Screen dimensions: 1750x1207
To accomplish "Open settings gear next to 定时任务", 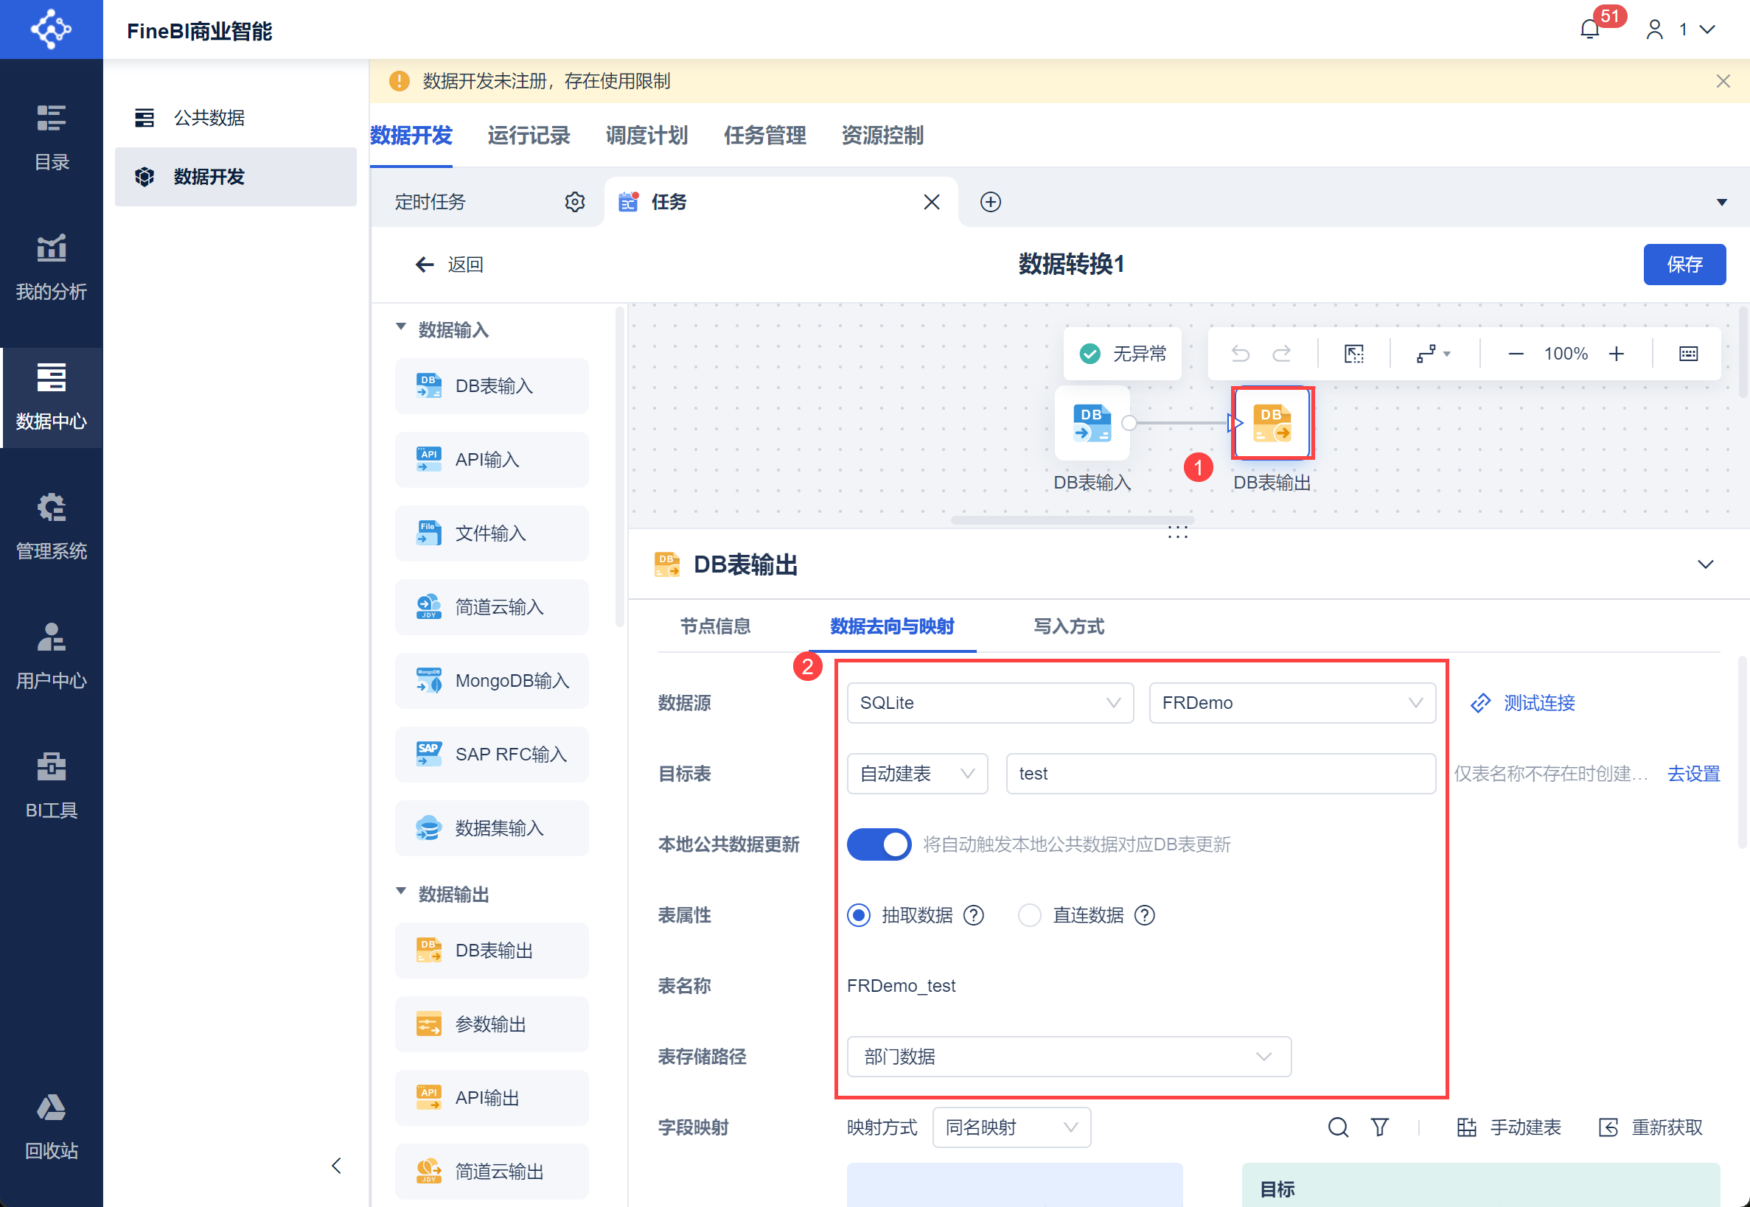I will click(x=574, y=202).
